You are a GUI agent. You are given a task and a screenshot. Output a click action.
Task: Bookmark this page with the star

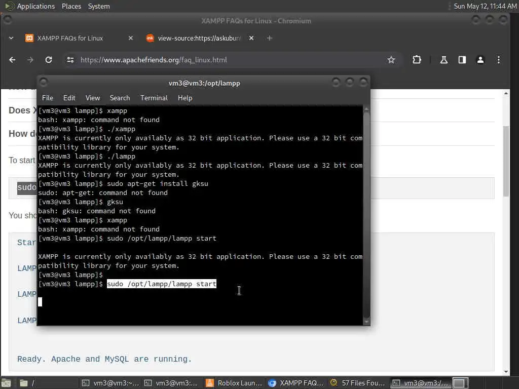click(x=391, y=60)
